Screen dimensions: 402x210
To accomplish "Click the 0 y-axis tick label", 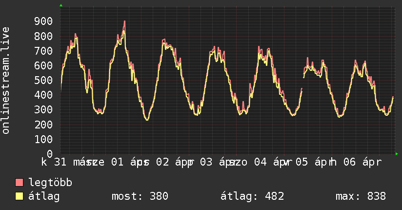I will 50,154.
